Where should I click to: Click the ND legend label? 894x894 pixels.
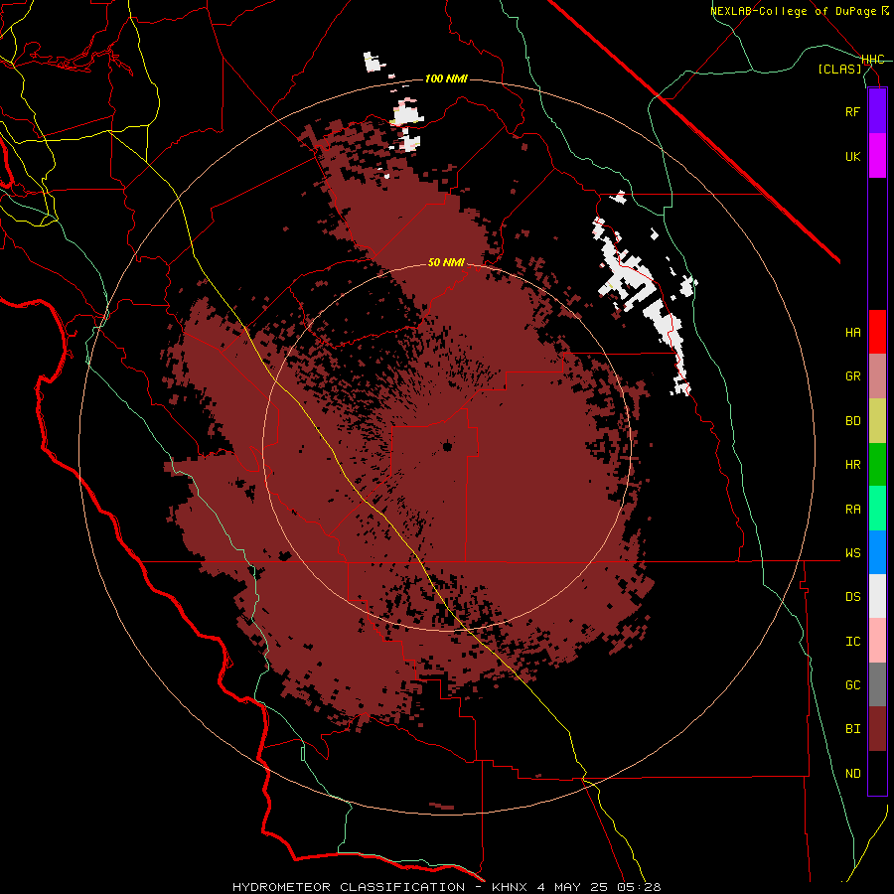click(853, 774)
